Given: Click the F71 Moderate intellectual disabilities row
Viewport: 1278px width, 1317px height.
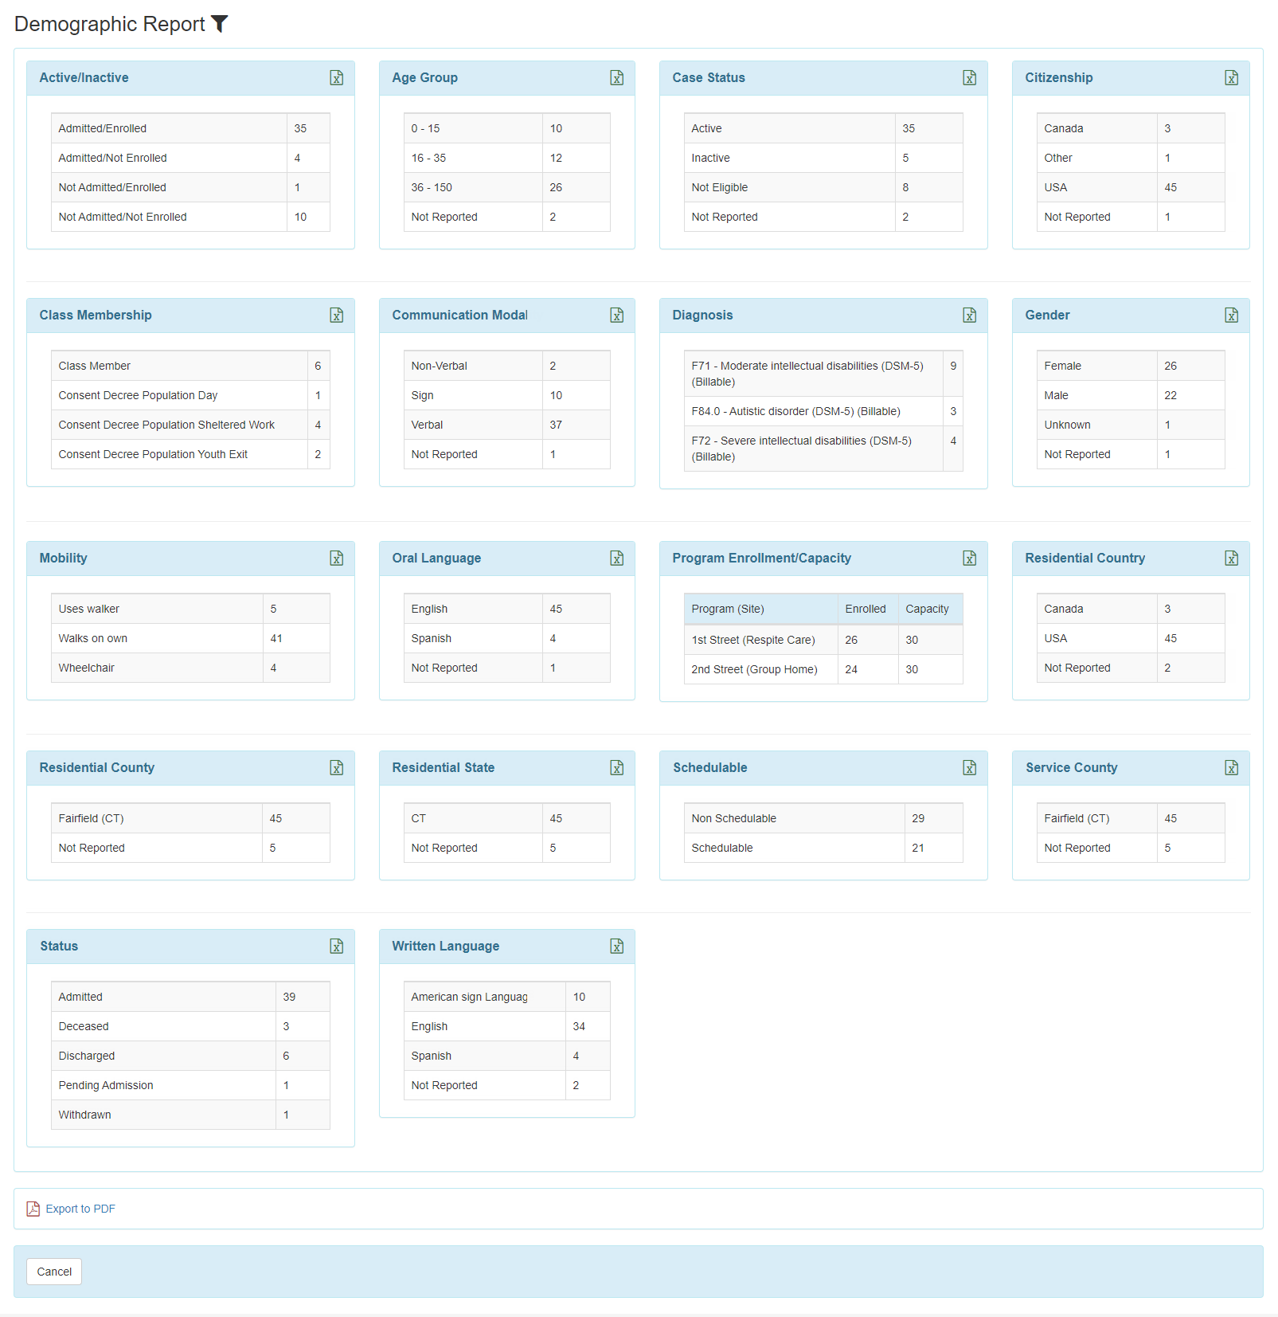Looking at the screenshot, I should (x=823, y=374).
